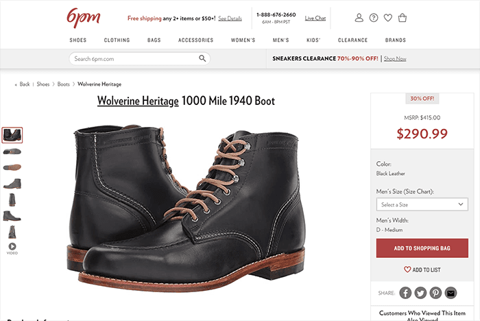The height and width of the screenshot is (321, 480).
Task: Select the back-view boot thumbnail
Action: point(12,200)
